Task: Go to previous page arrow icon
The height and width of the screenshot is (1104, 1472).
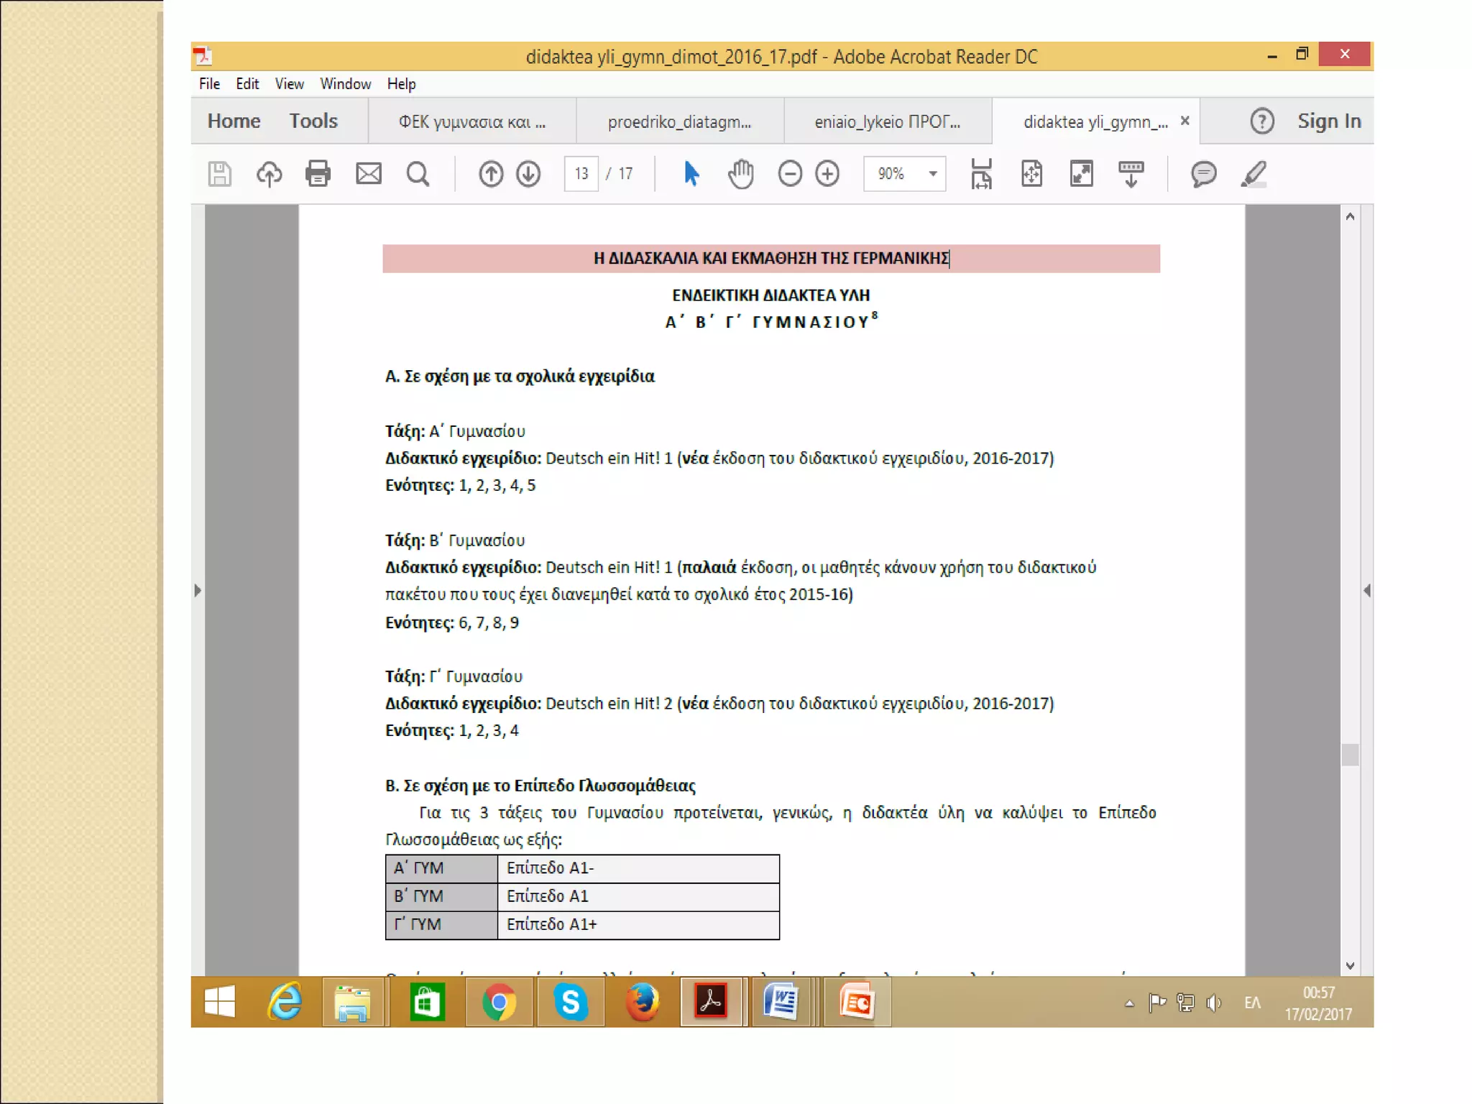Action: (x=491, y=174)
